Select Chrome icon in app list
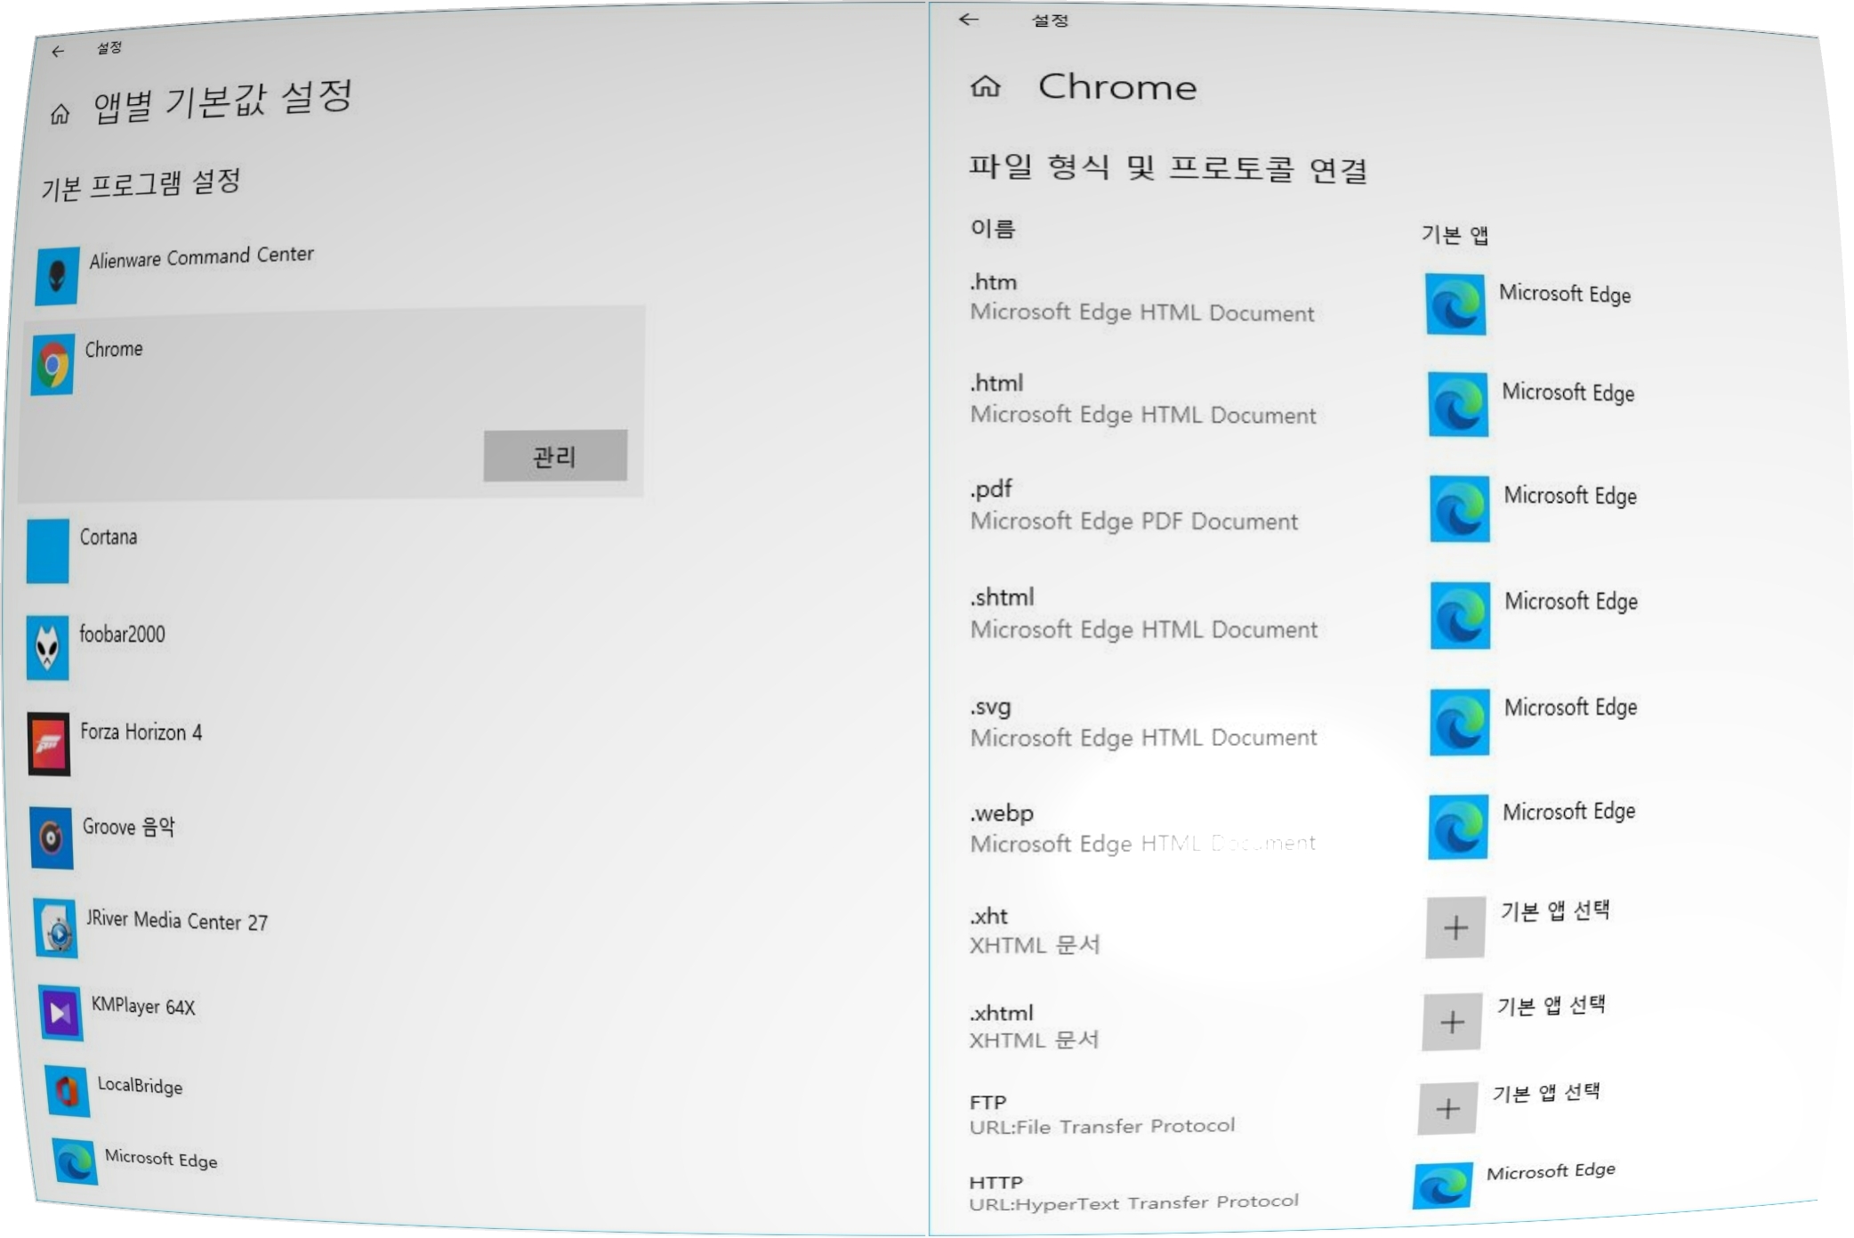This screenshot has width=1854, height=1238. [52, 365]
